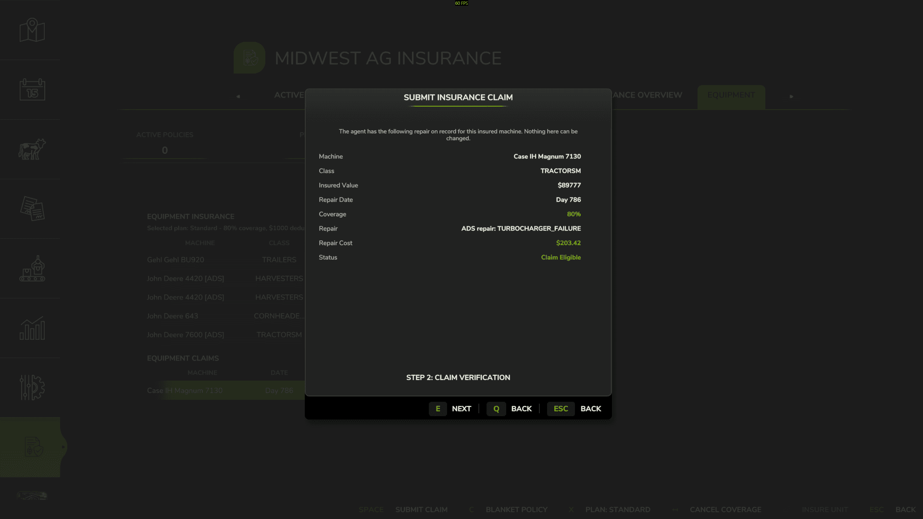The image size is (923, 519).
Task: Click the TRACTORSM class value in dialog
Action: pos(561,171)
